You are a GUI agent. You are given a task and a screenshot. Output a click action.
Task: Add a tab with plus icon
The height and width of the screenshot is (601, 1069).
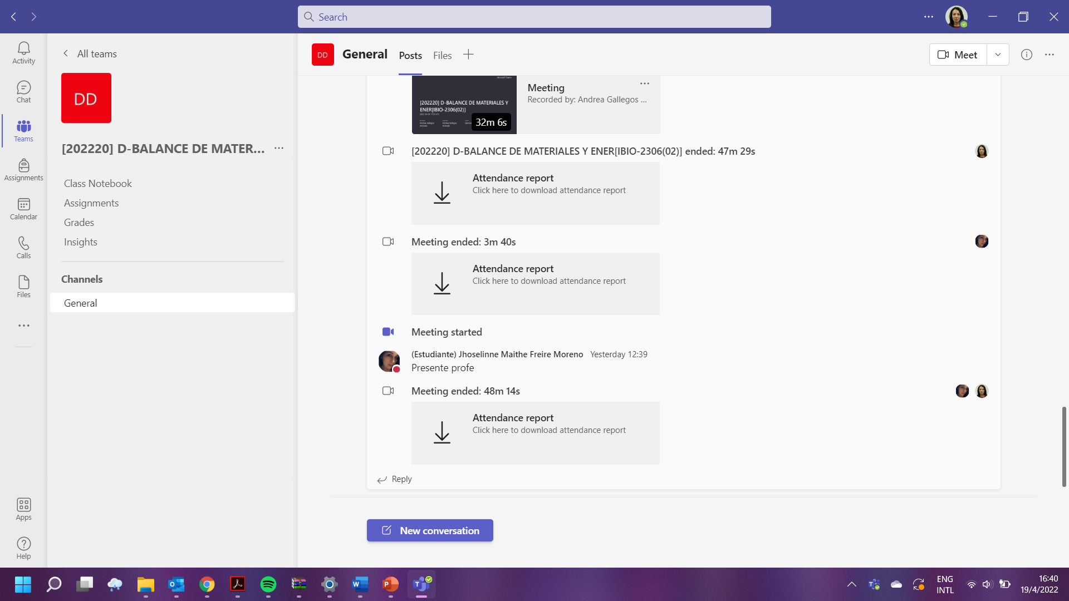(468, 55)
